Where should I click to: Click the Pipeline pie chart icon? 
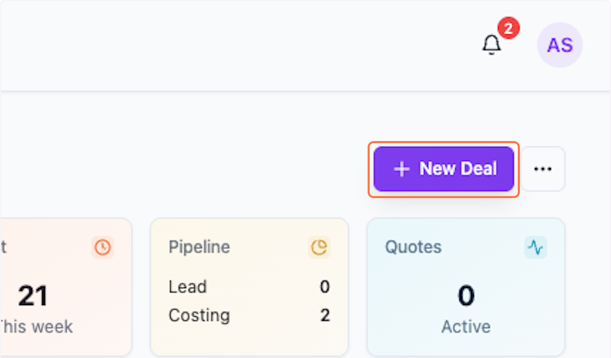click(x=319, y=247)
